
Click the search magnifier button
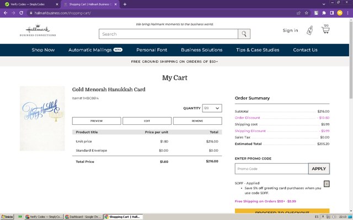[244, 34]
